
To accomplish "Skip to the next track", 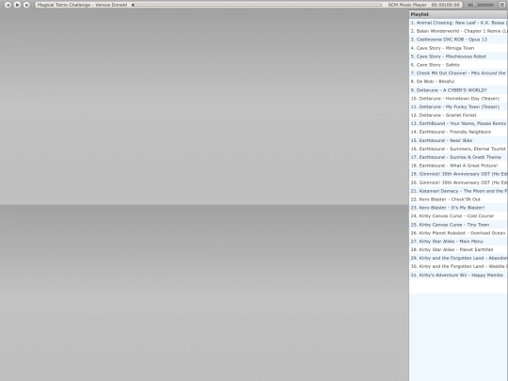I will coord(26,5).
